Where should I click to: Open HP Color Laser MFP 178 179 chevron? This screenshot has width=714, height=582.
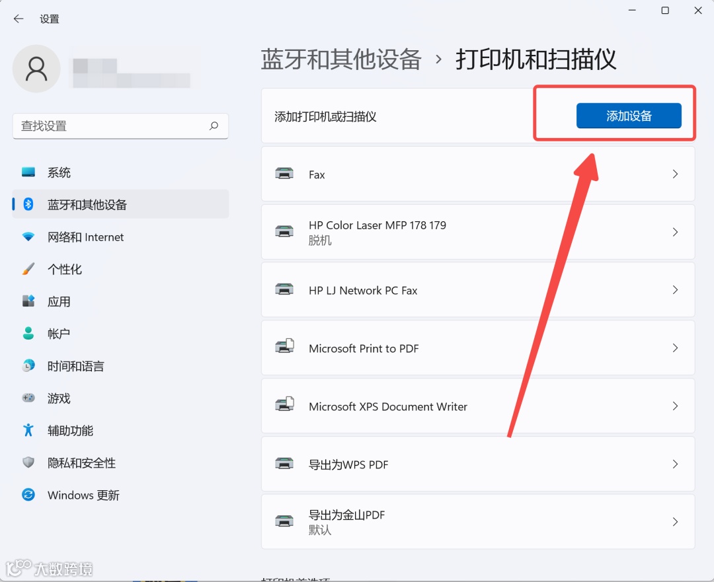coord(675,232)
